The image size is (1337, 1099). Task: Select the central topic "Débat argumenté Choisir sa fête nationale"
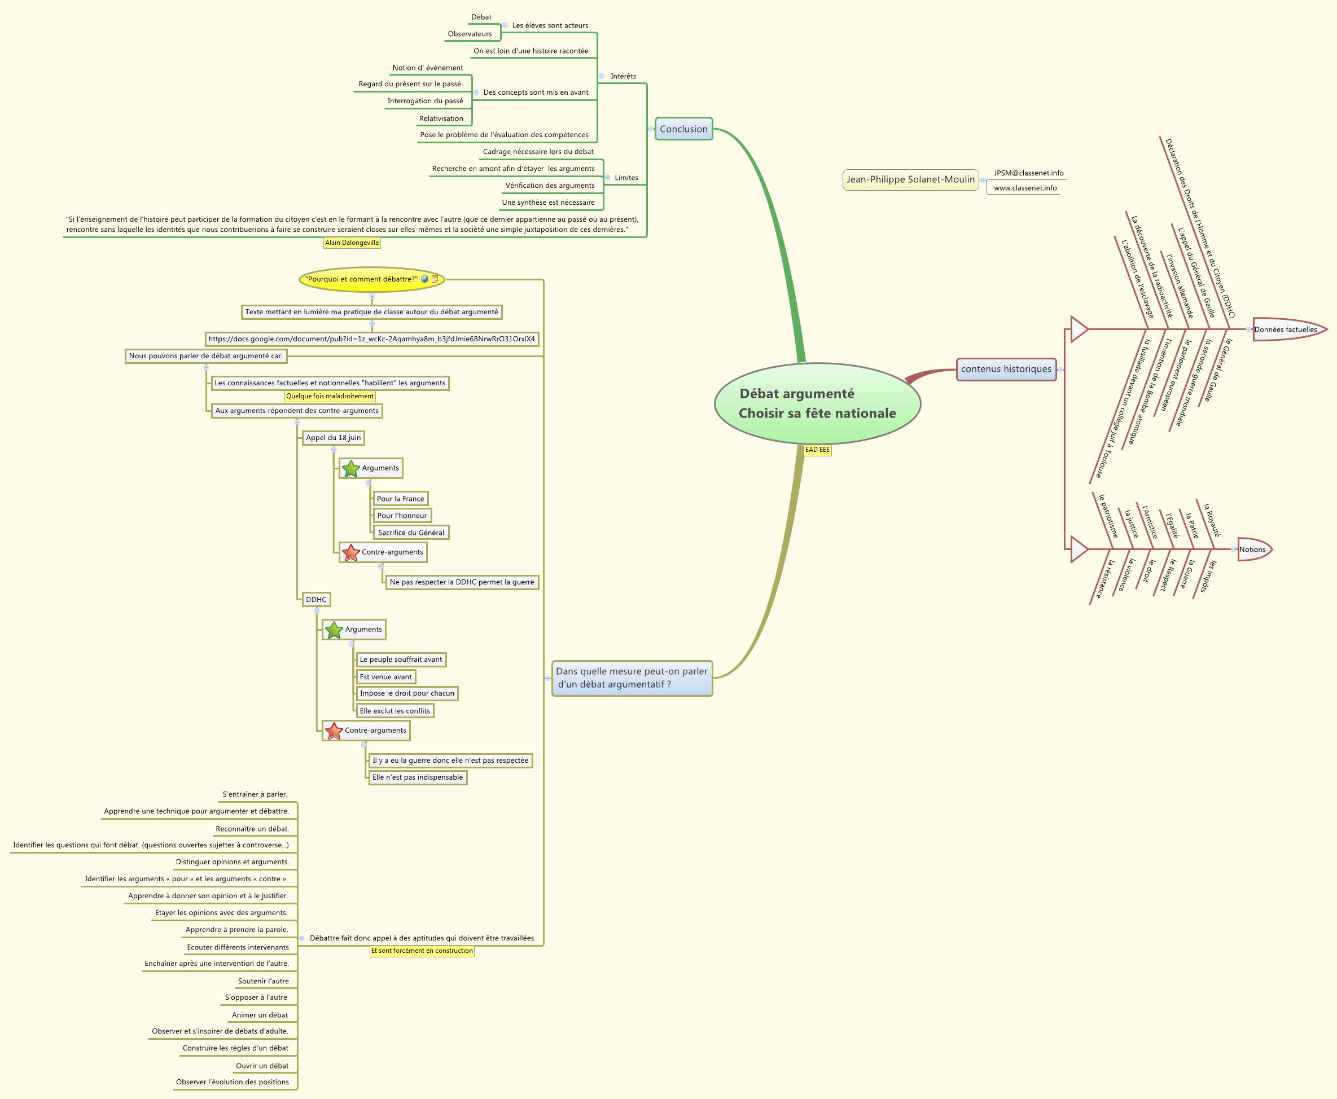pos(818,403)
